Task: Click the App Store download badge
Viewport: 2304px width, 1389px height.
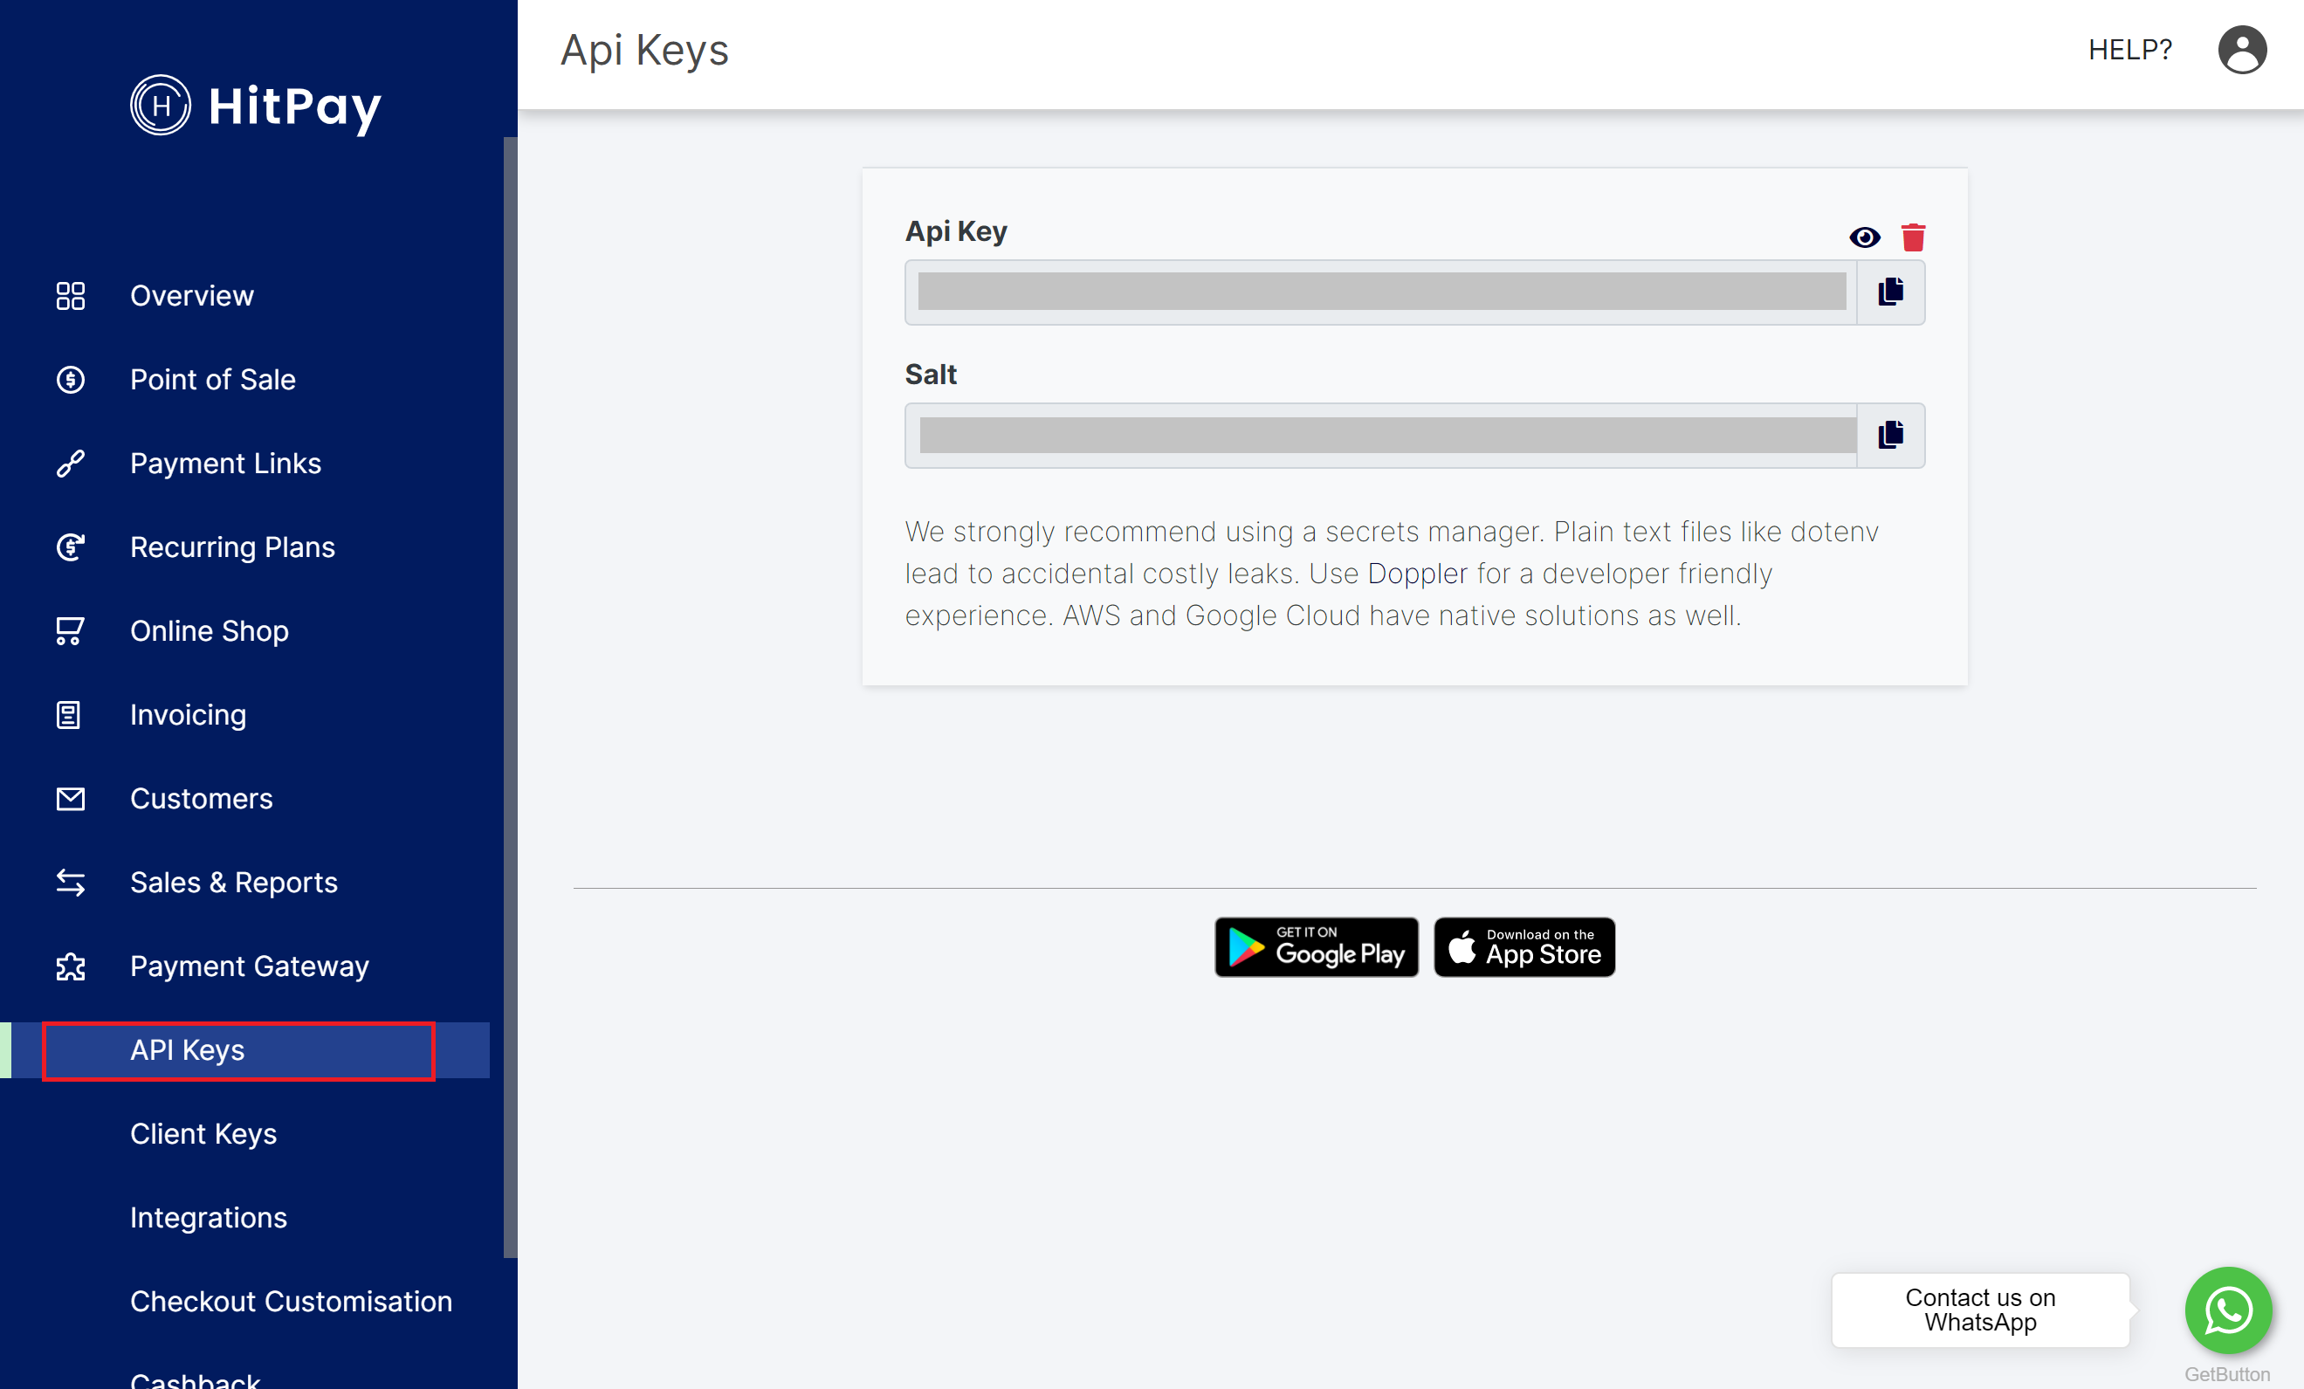Action: coord(1524,946)
